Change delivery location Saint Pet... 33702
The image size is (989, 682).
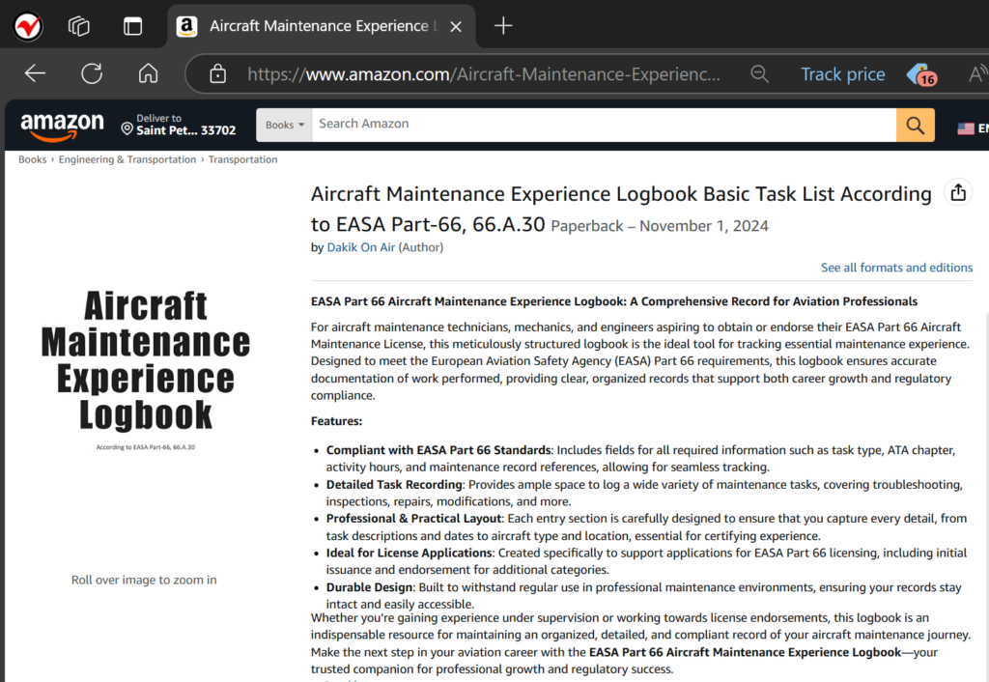click(x=179, y=125)
